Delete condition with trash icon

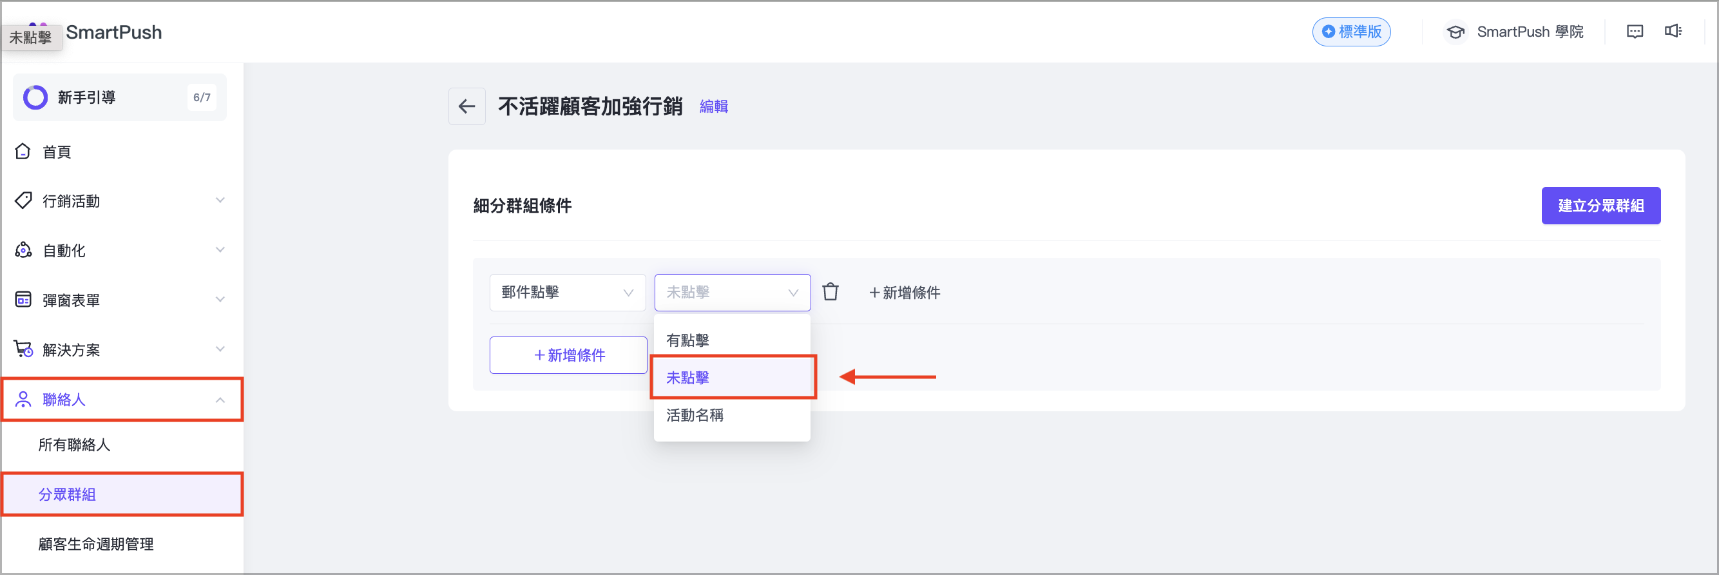pos(830,292)
